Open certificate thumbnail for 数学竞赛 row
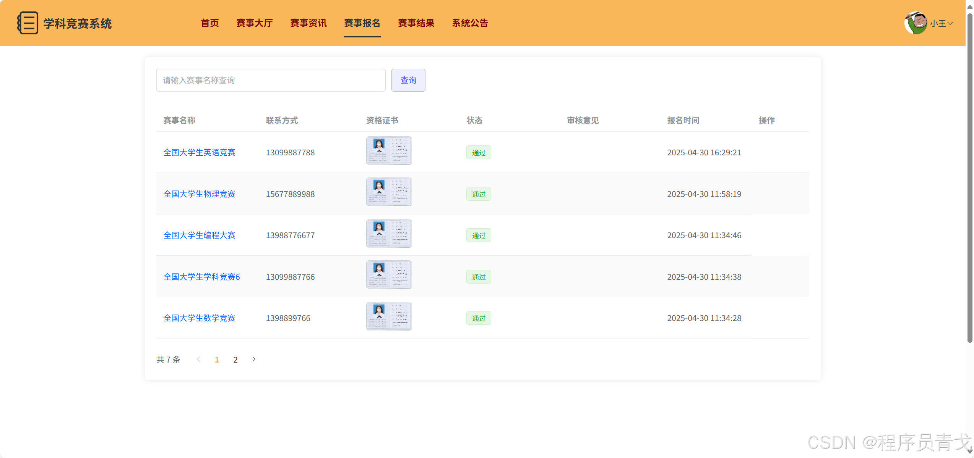The height and width of the screenshot is (458, 974). pos(389,316)
